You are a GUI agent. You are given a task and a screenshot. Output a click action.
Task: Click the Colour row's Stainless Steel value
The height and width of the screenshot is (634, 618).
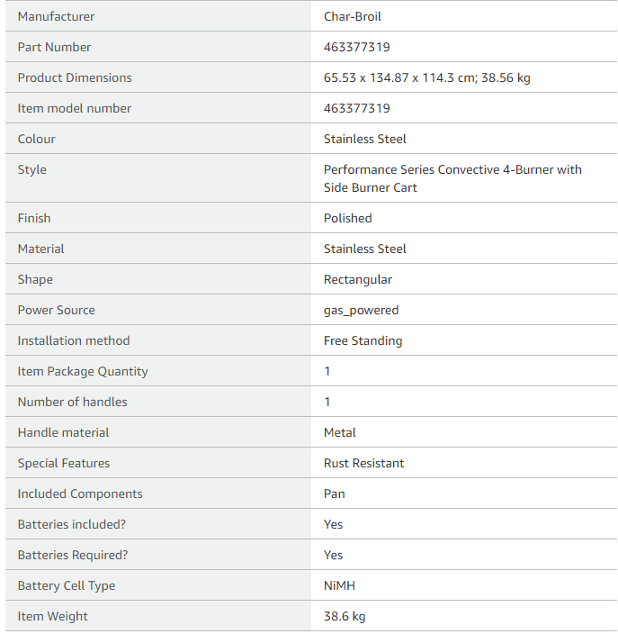[x=364, y=139]
